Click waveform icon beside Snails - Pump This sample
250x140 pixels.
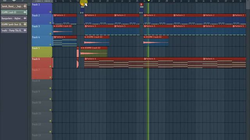tap(25, 30)
